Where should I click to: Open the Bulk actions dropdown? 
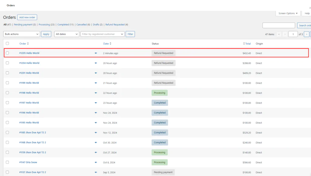coord(22,34)
